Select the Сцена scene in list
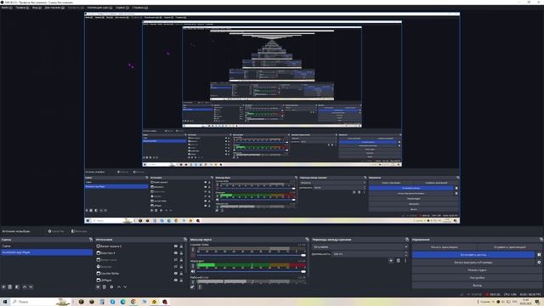 47,246
